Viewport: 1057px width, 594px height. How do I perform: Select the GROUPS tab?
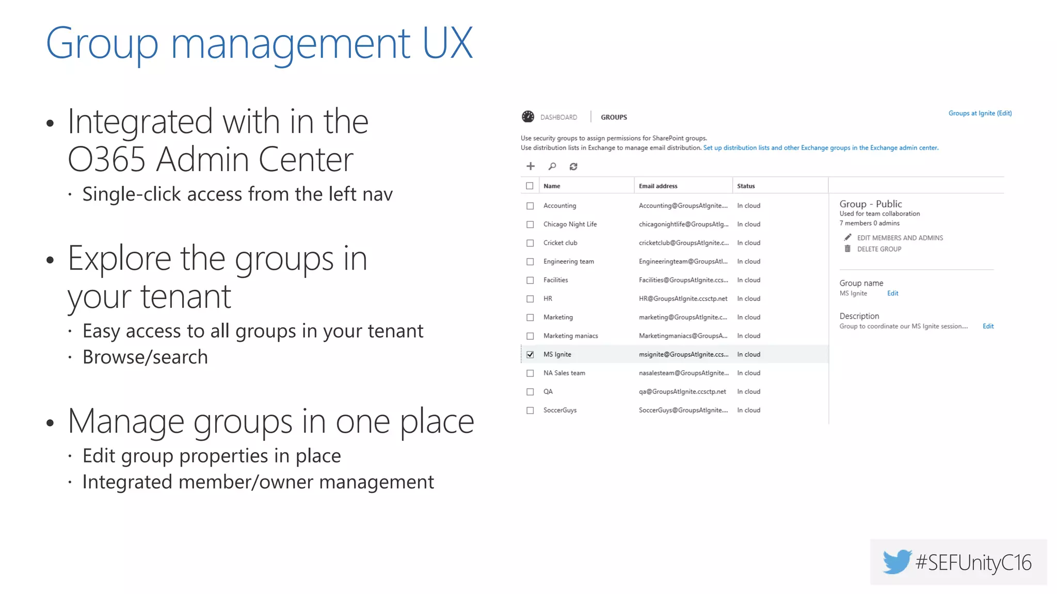pyautogui.click(x=614, y=117)
